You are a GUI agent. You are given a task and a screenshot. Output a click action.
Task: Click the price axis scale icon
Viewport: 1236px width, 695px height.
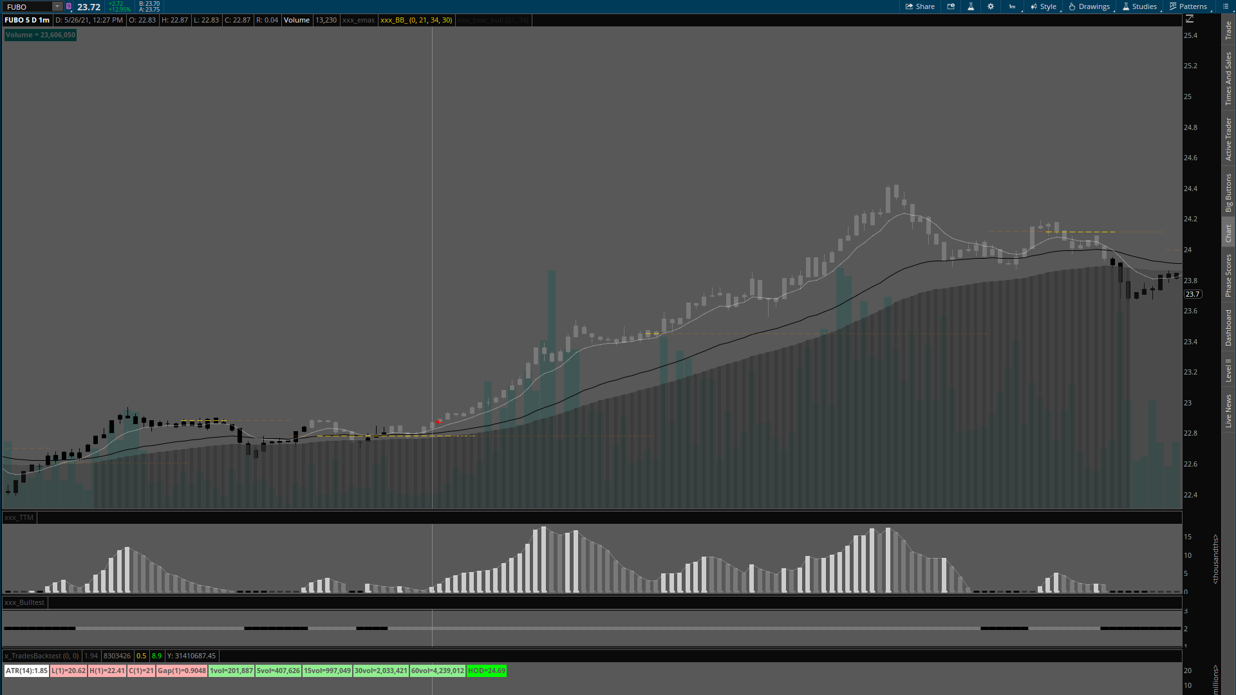1190,19
